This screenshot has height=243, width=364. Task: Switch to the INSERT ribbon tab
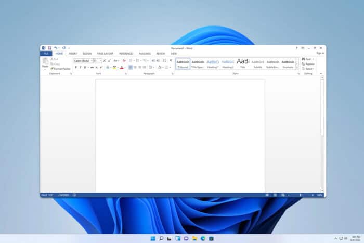[73, 53]
